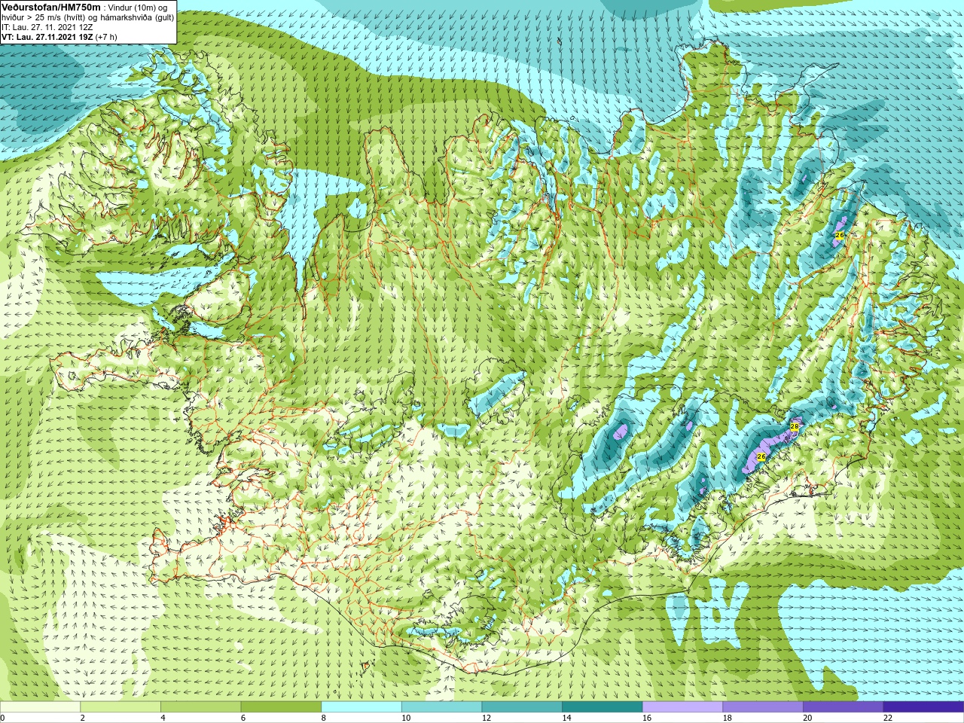The width and height of the screenshot is (964, 723).
Task: Click the 10–12 m/s cyan legend swatch
Action: click(x=441, y=707)
